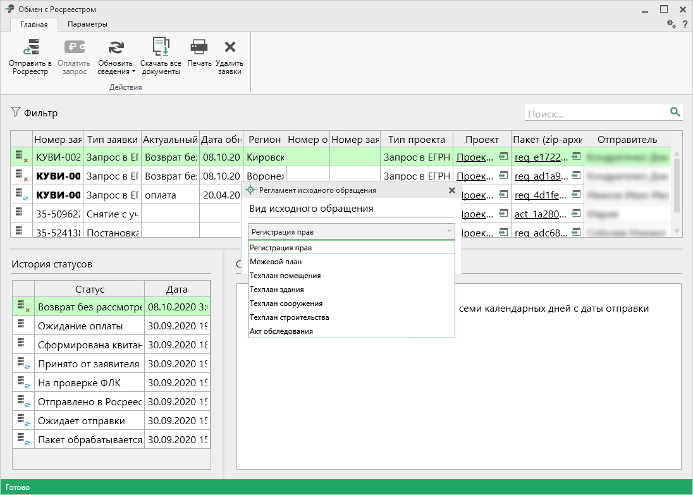
Task: Close the Регламент исходного обращения dialog
Action: tap(451, 190)
